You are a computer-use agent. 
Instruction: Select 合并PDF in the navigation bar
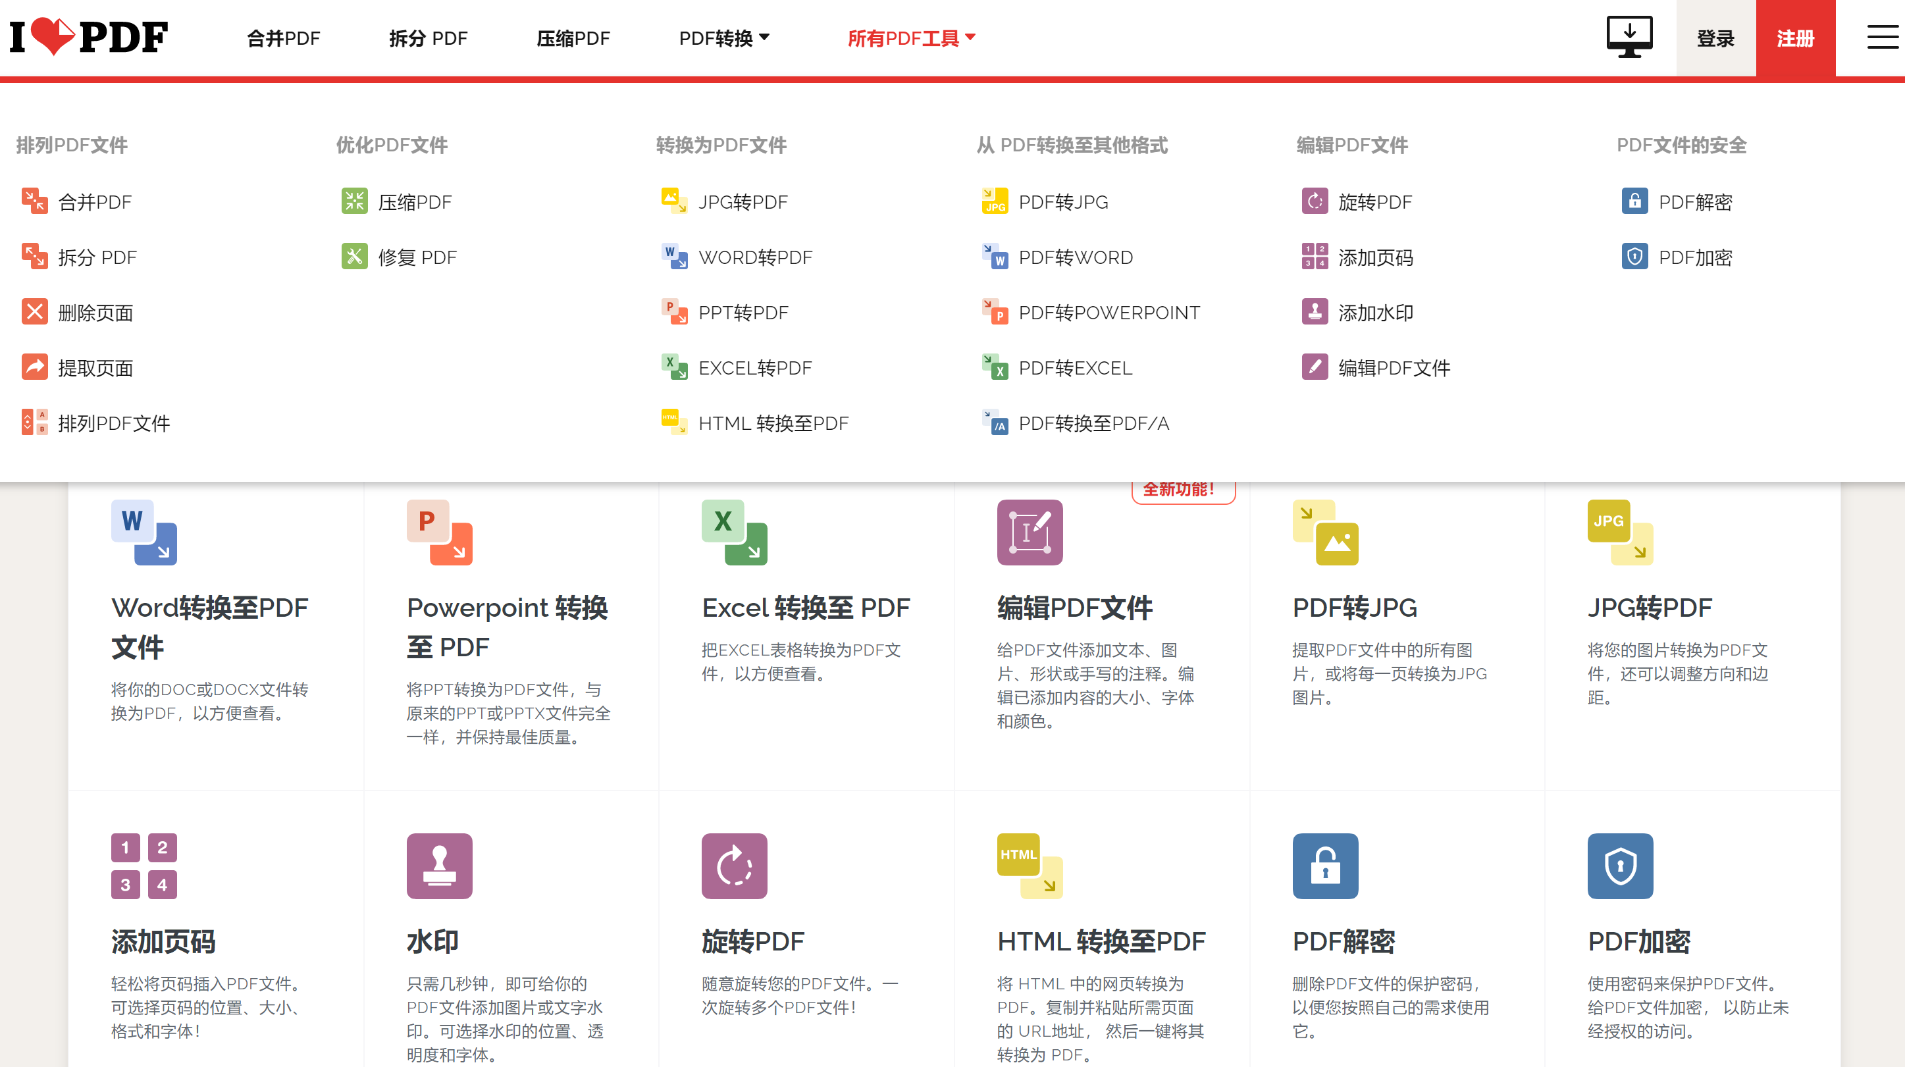tap(283, 38)
